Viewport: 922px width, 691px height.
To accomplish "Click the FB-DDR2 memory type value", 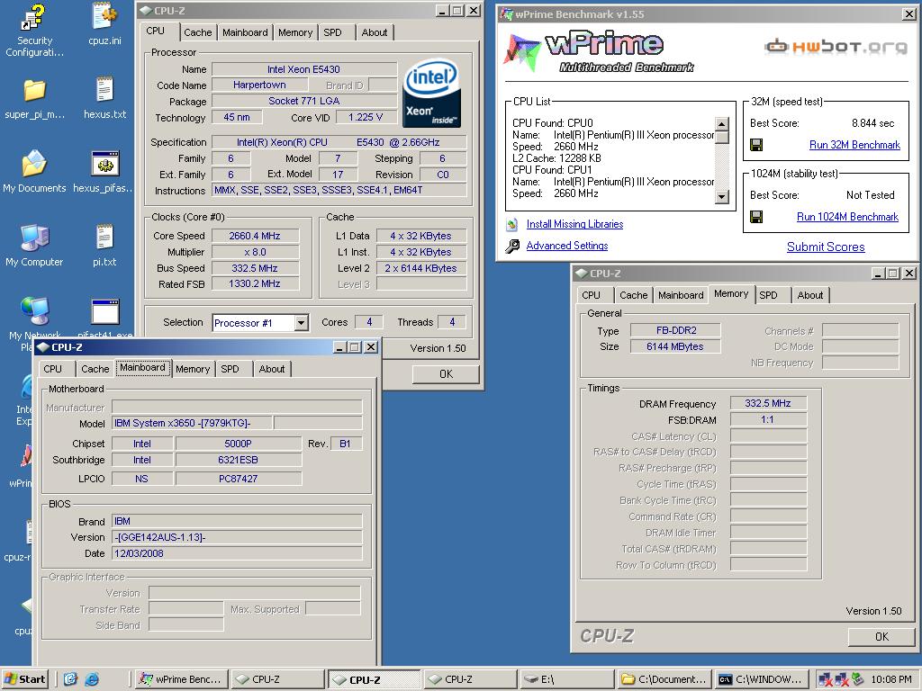I will 675,330.
